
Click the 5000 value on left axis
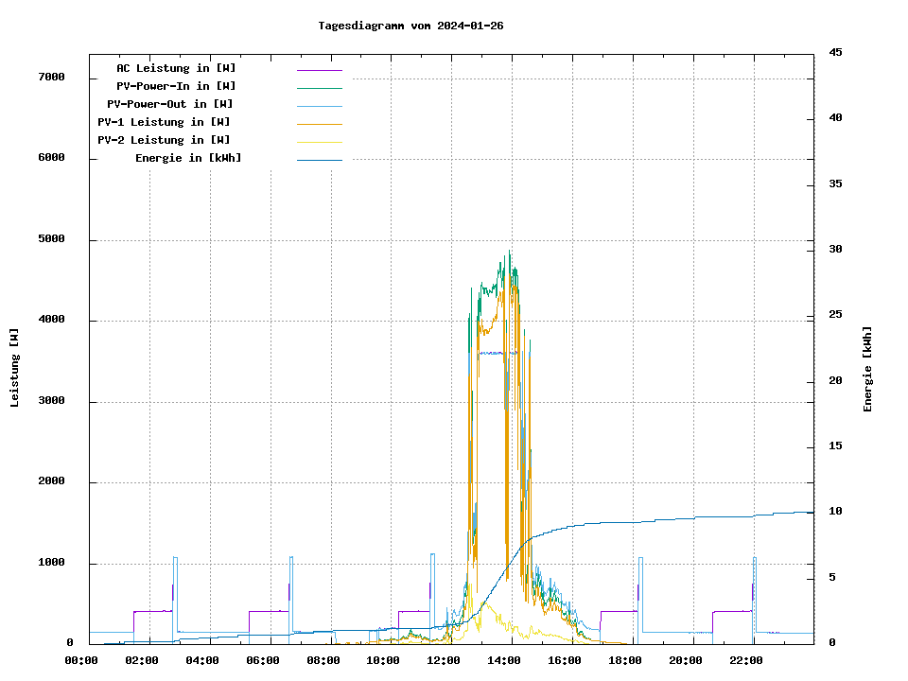51,239
